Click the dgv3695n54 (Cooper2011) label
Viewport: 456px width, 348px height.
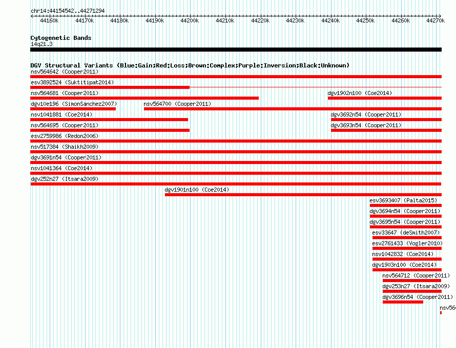(405, 222)
